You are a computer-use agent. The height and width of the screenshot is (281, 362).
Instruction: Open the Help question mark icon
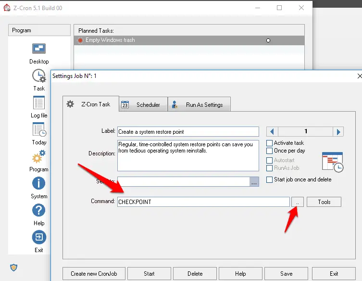(38, 210)
